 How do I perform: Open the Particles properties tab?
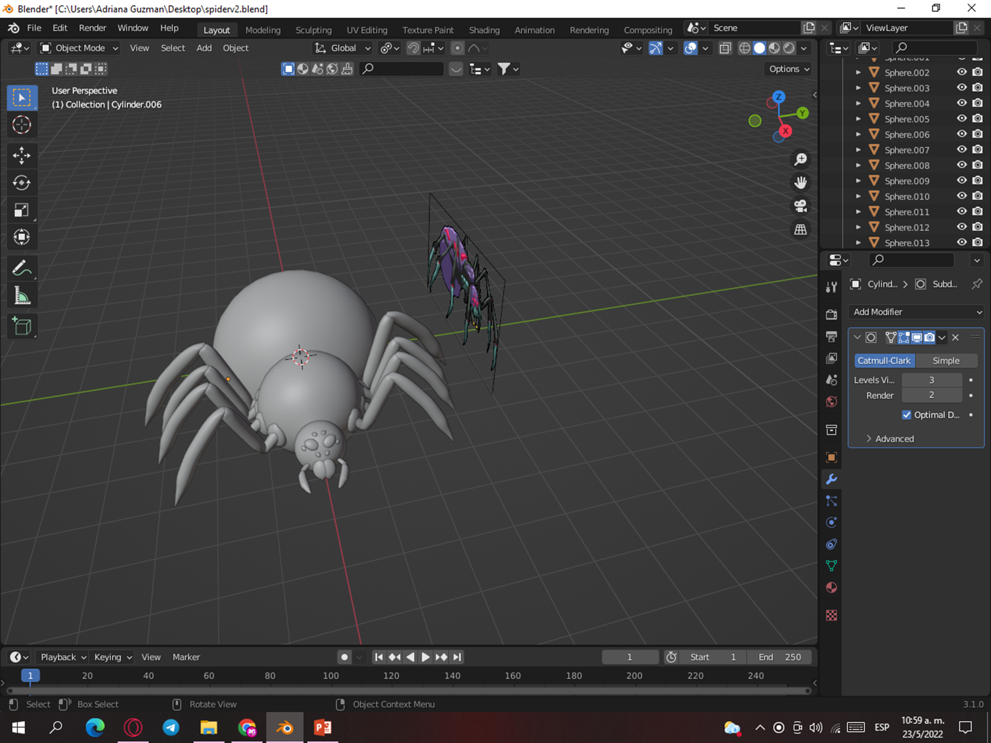point(832,501)
